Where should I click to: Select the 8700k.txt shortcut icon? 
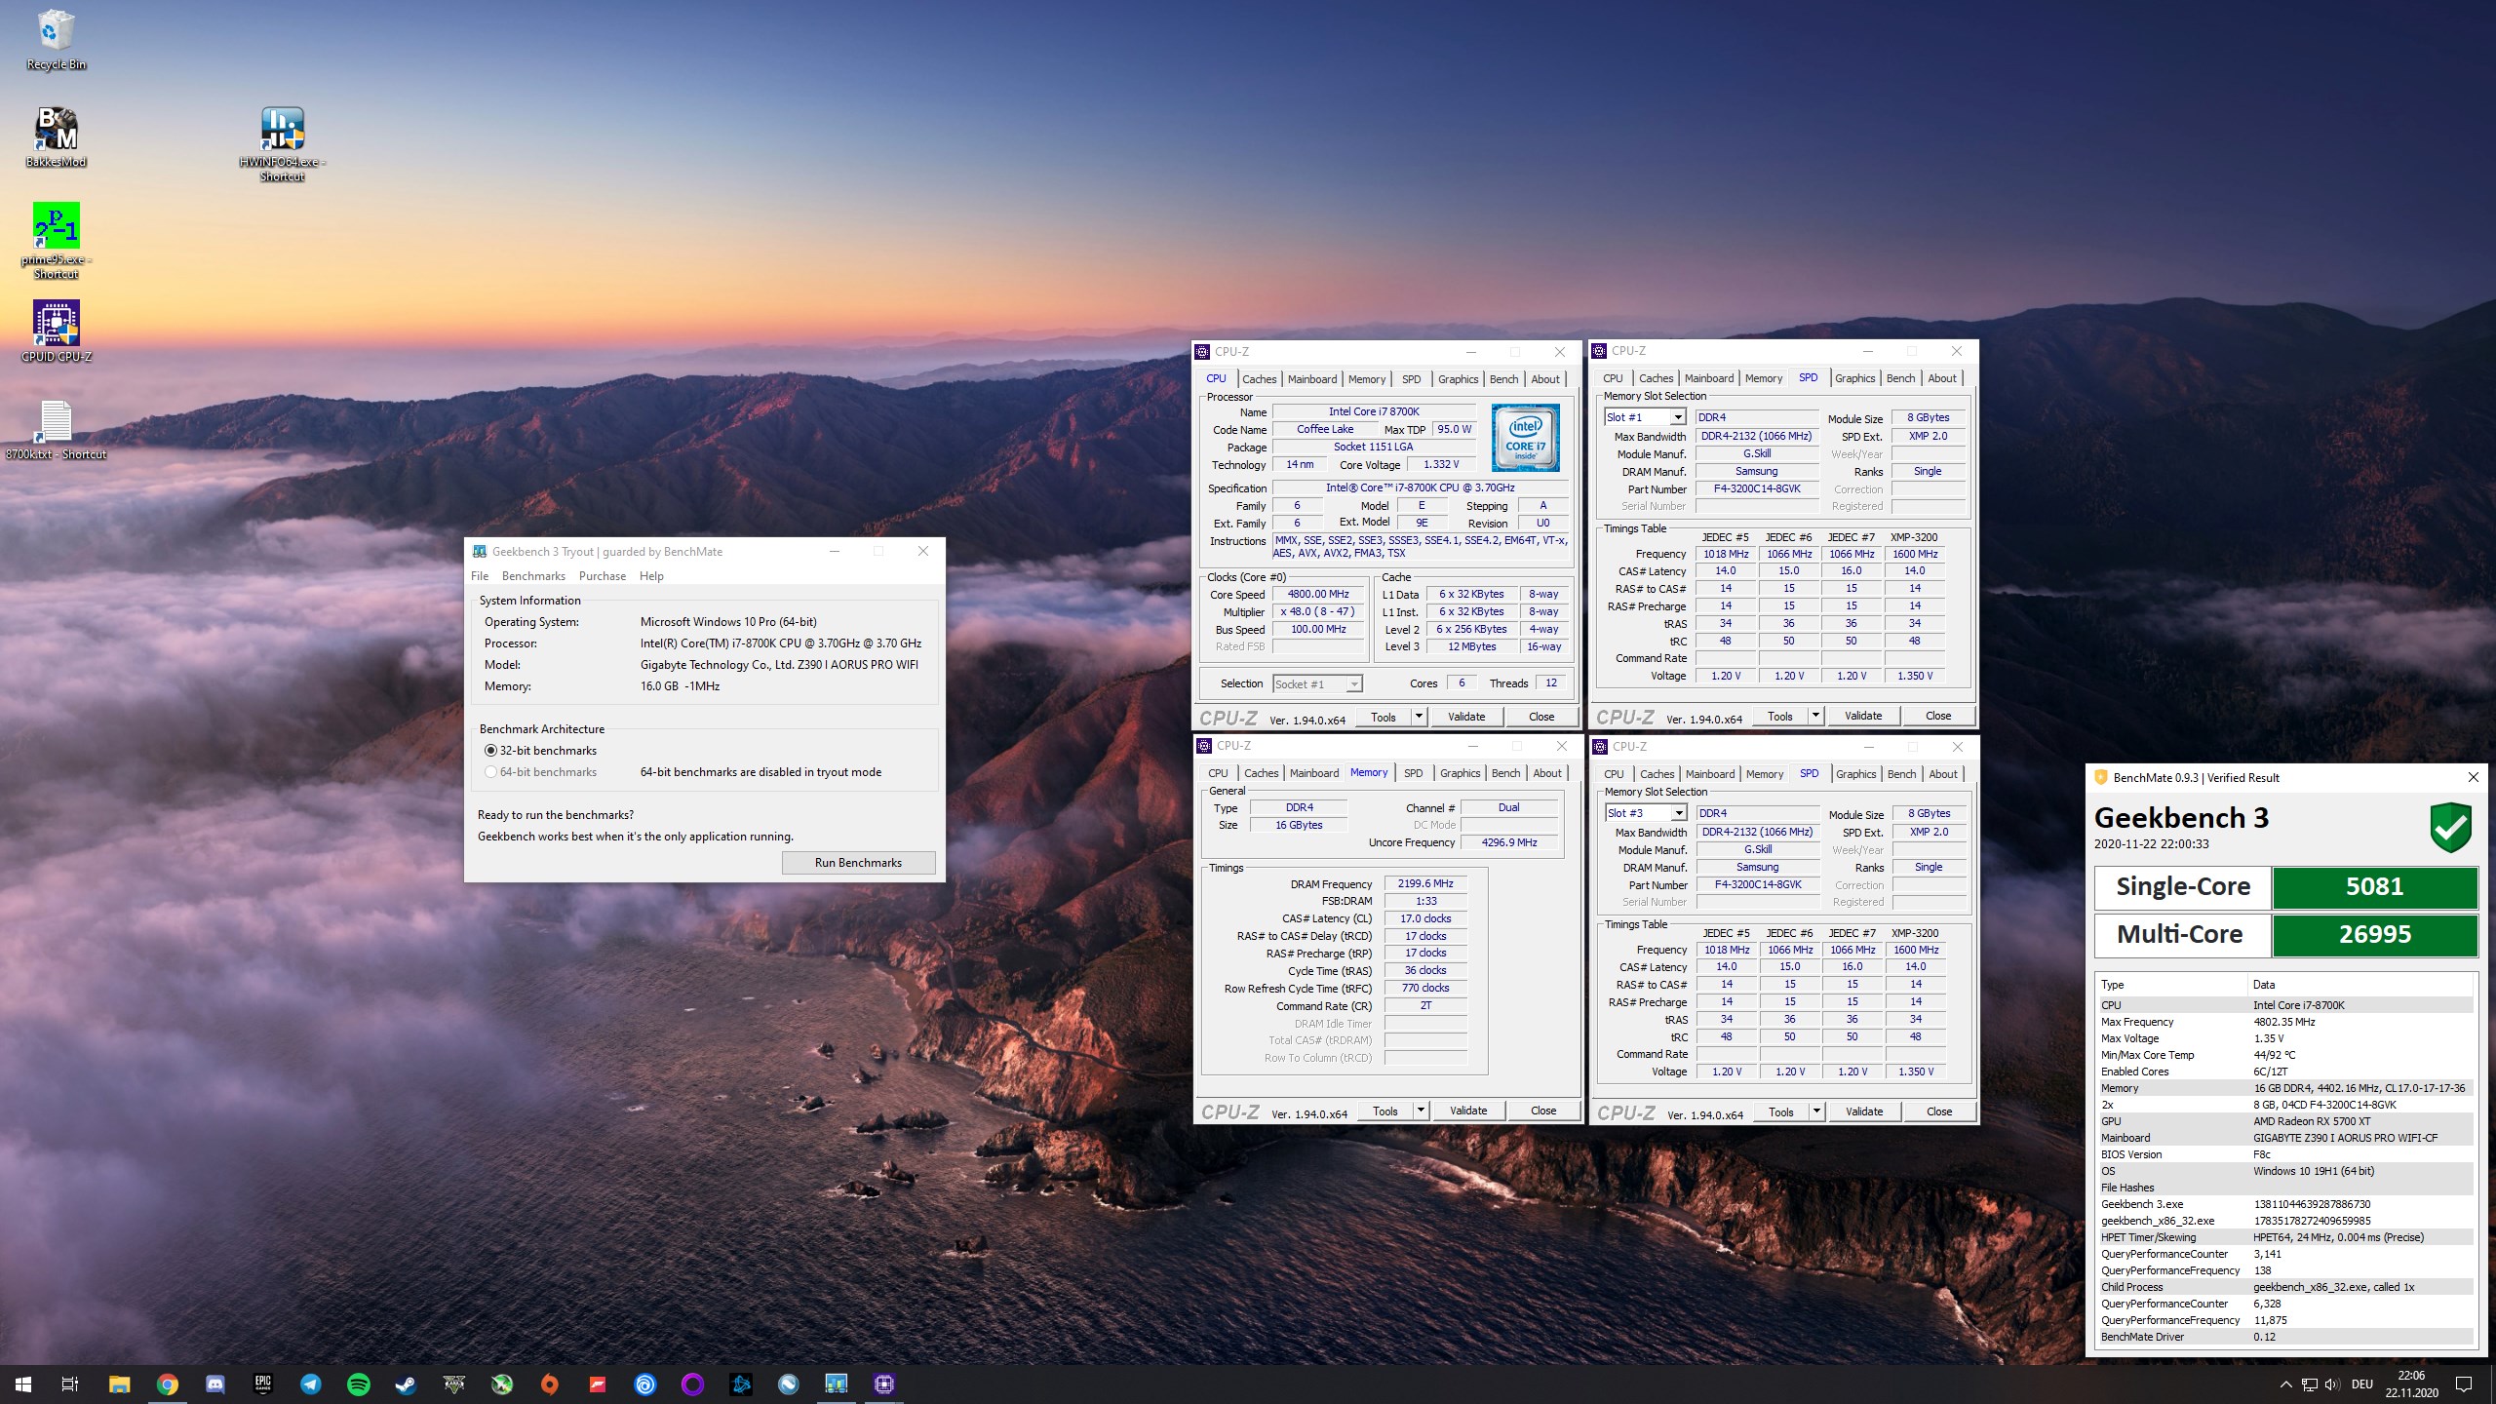56,430
